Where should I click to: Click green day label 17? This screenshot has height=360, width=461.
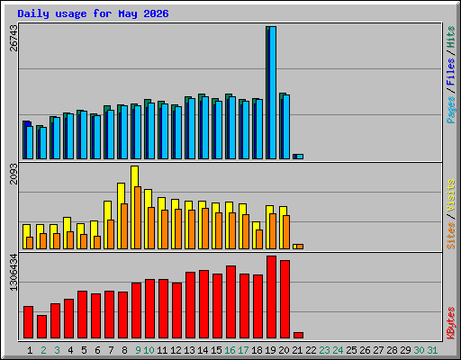coord(243,350)
